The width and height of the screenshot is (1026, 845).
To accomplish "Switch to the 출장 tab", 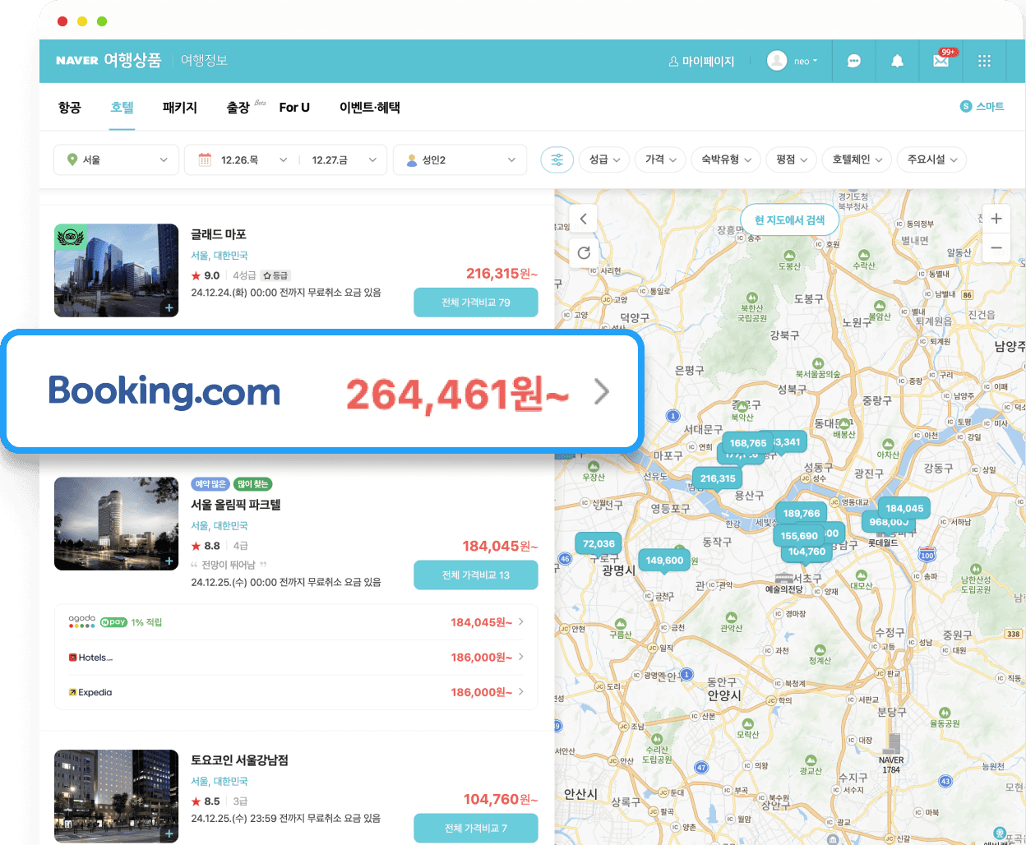I will (x=238, y=108).
